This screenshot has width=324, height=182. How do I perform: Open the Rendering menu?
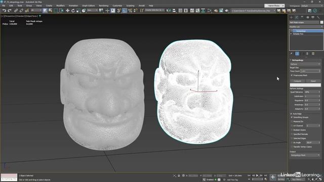pos(103,6)
